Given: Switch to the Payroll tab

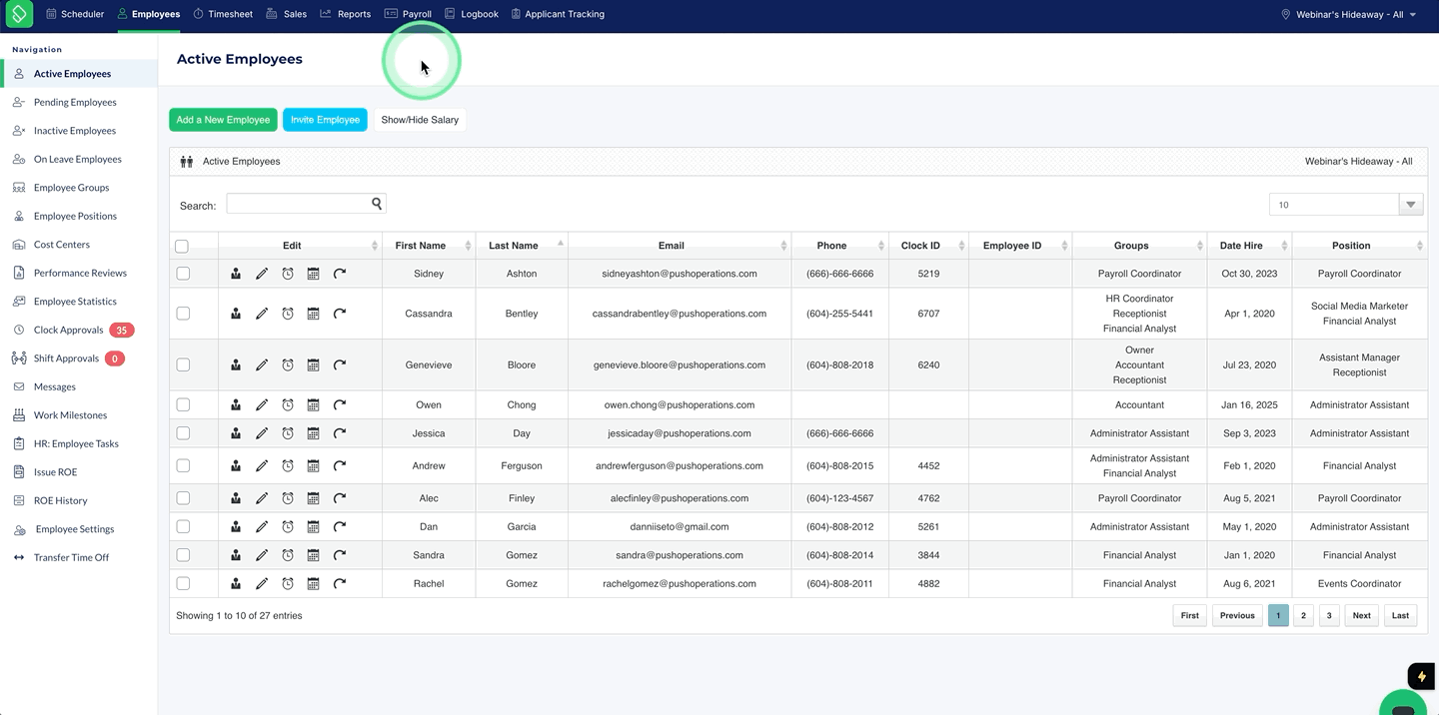Looking at the screenshot, I should click(408, 14).
